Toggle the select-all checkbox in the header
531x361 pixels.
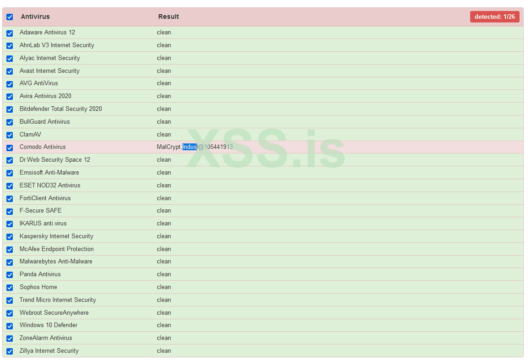pyautogui.click(x=10, y=17)
